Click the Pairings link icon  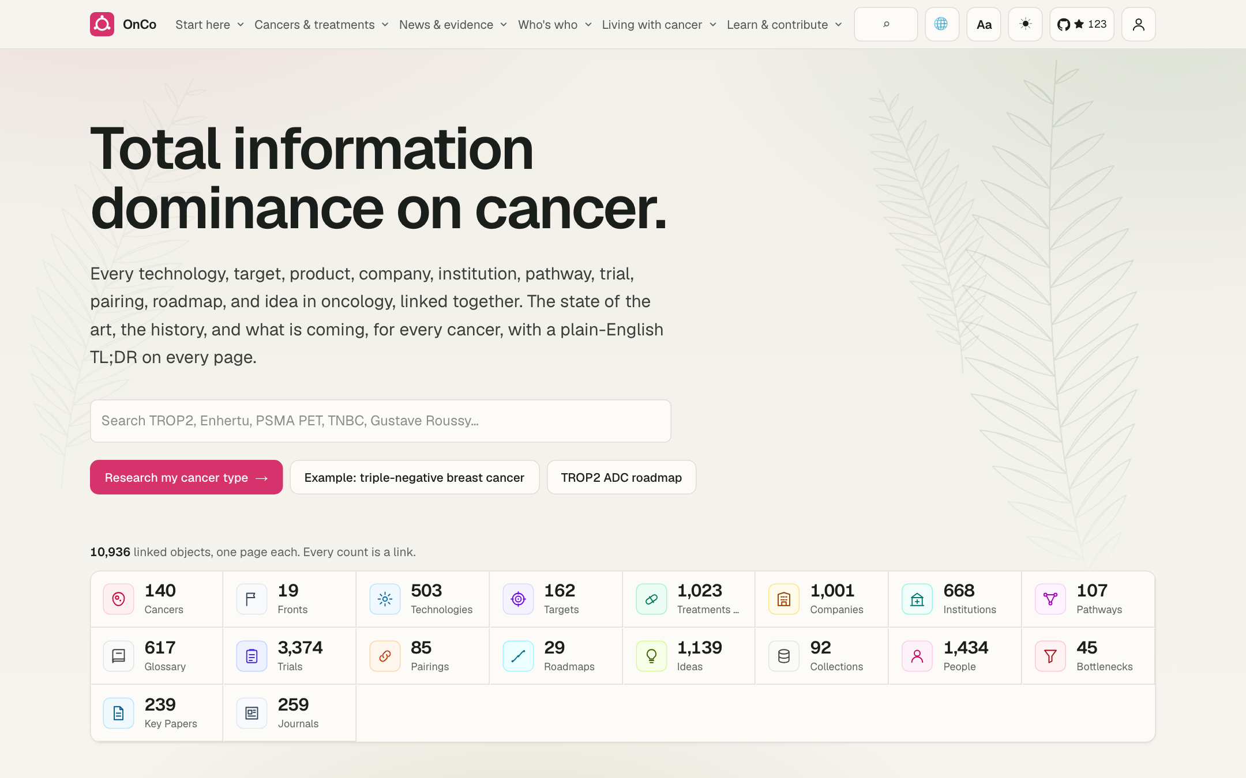coord(385,656)
